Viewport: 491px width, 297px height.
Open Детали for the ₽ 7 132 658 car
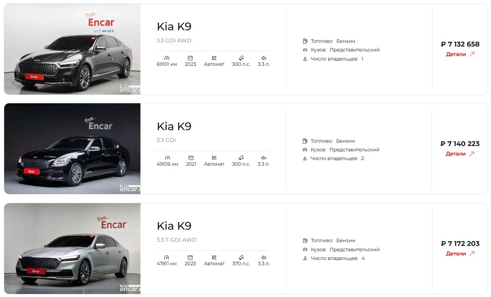tap(460, 54)
